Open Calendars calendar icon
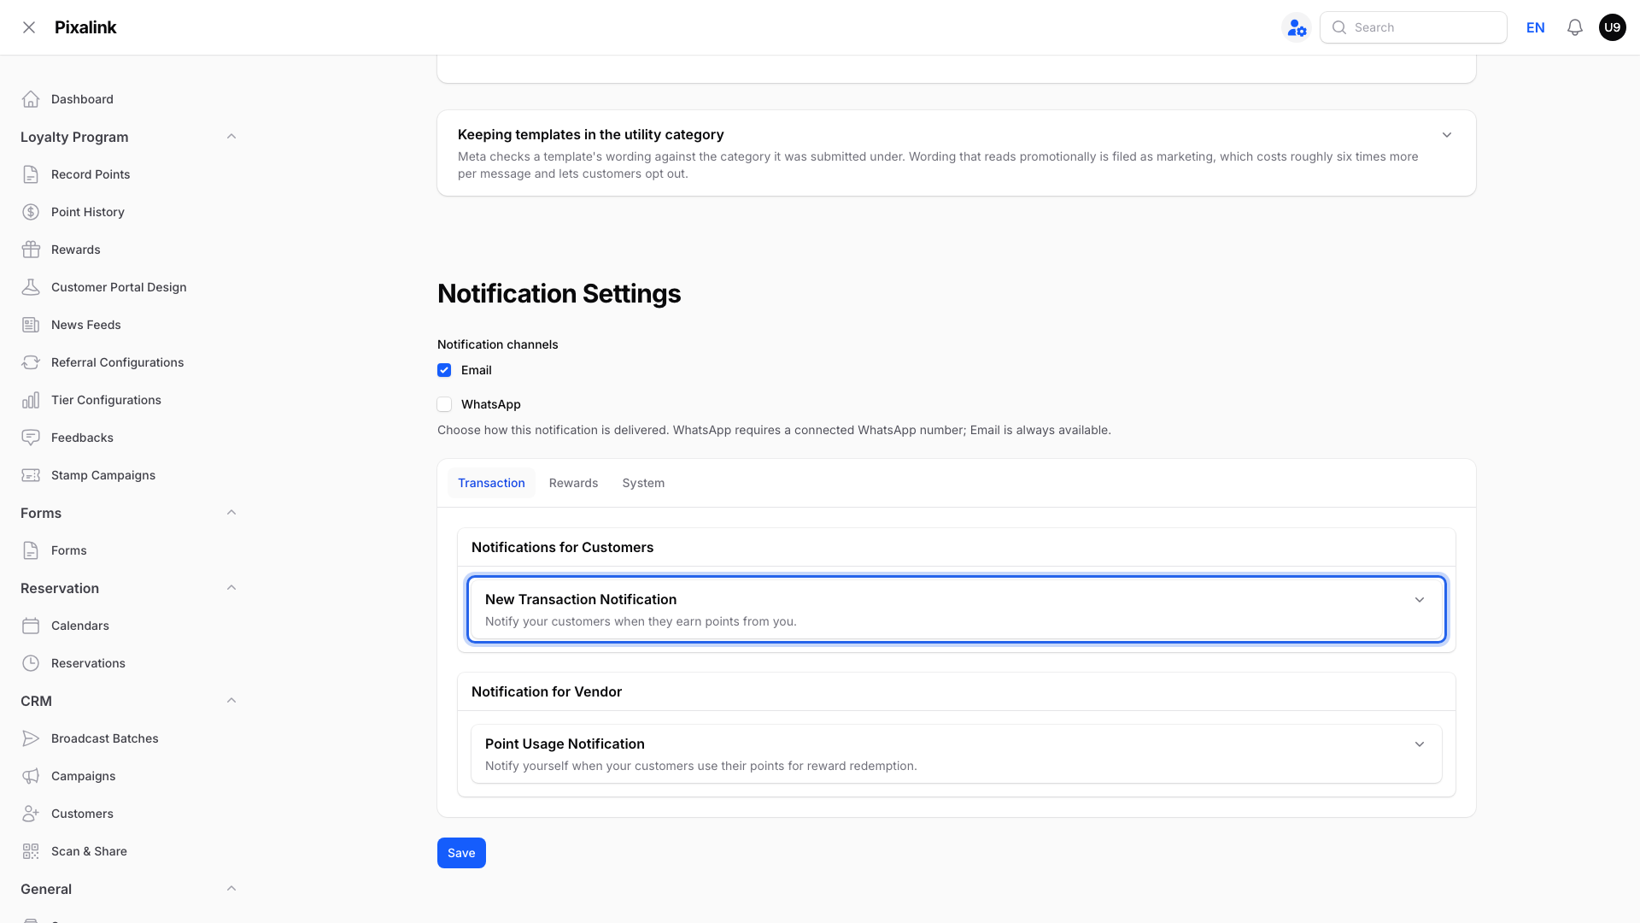The height and width of the screenshot is (923, 1640). click(31, 626)
